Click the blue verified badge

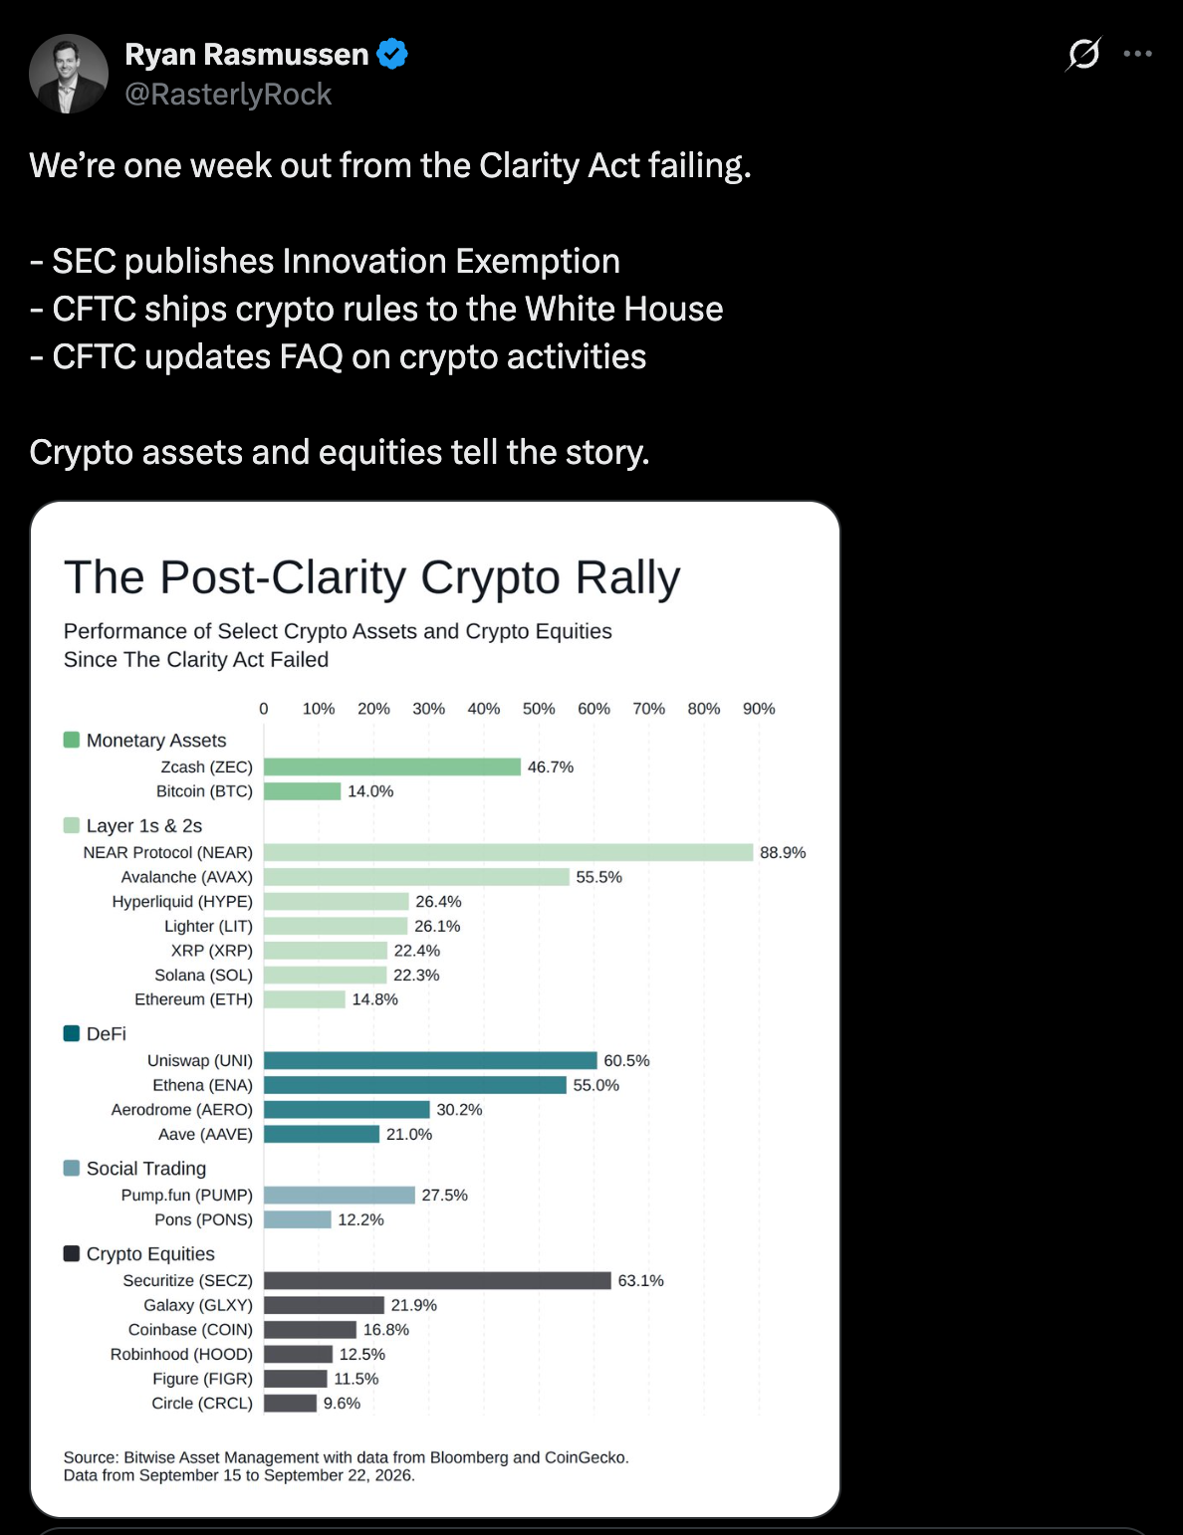tap(392, 54)
